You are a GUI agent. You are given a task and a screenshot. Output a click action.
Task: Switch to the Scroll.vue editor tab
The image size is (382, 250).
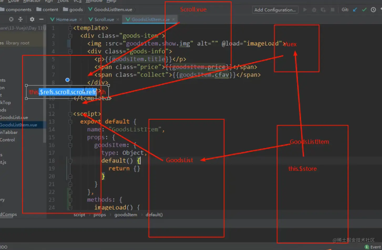click(x=104, y=19)
